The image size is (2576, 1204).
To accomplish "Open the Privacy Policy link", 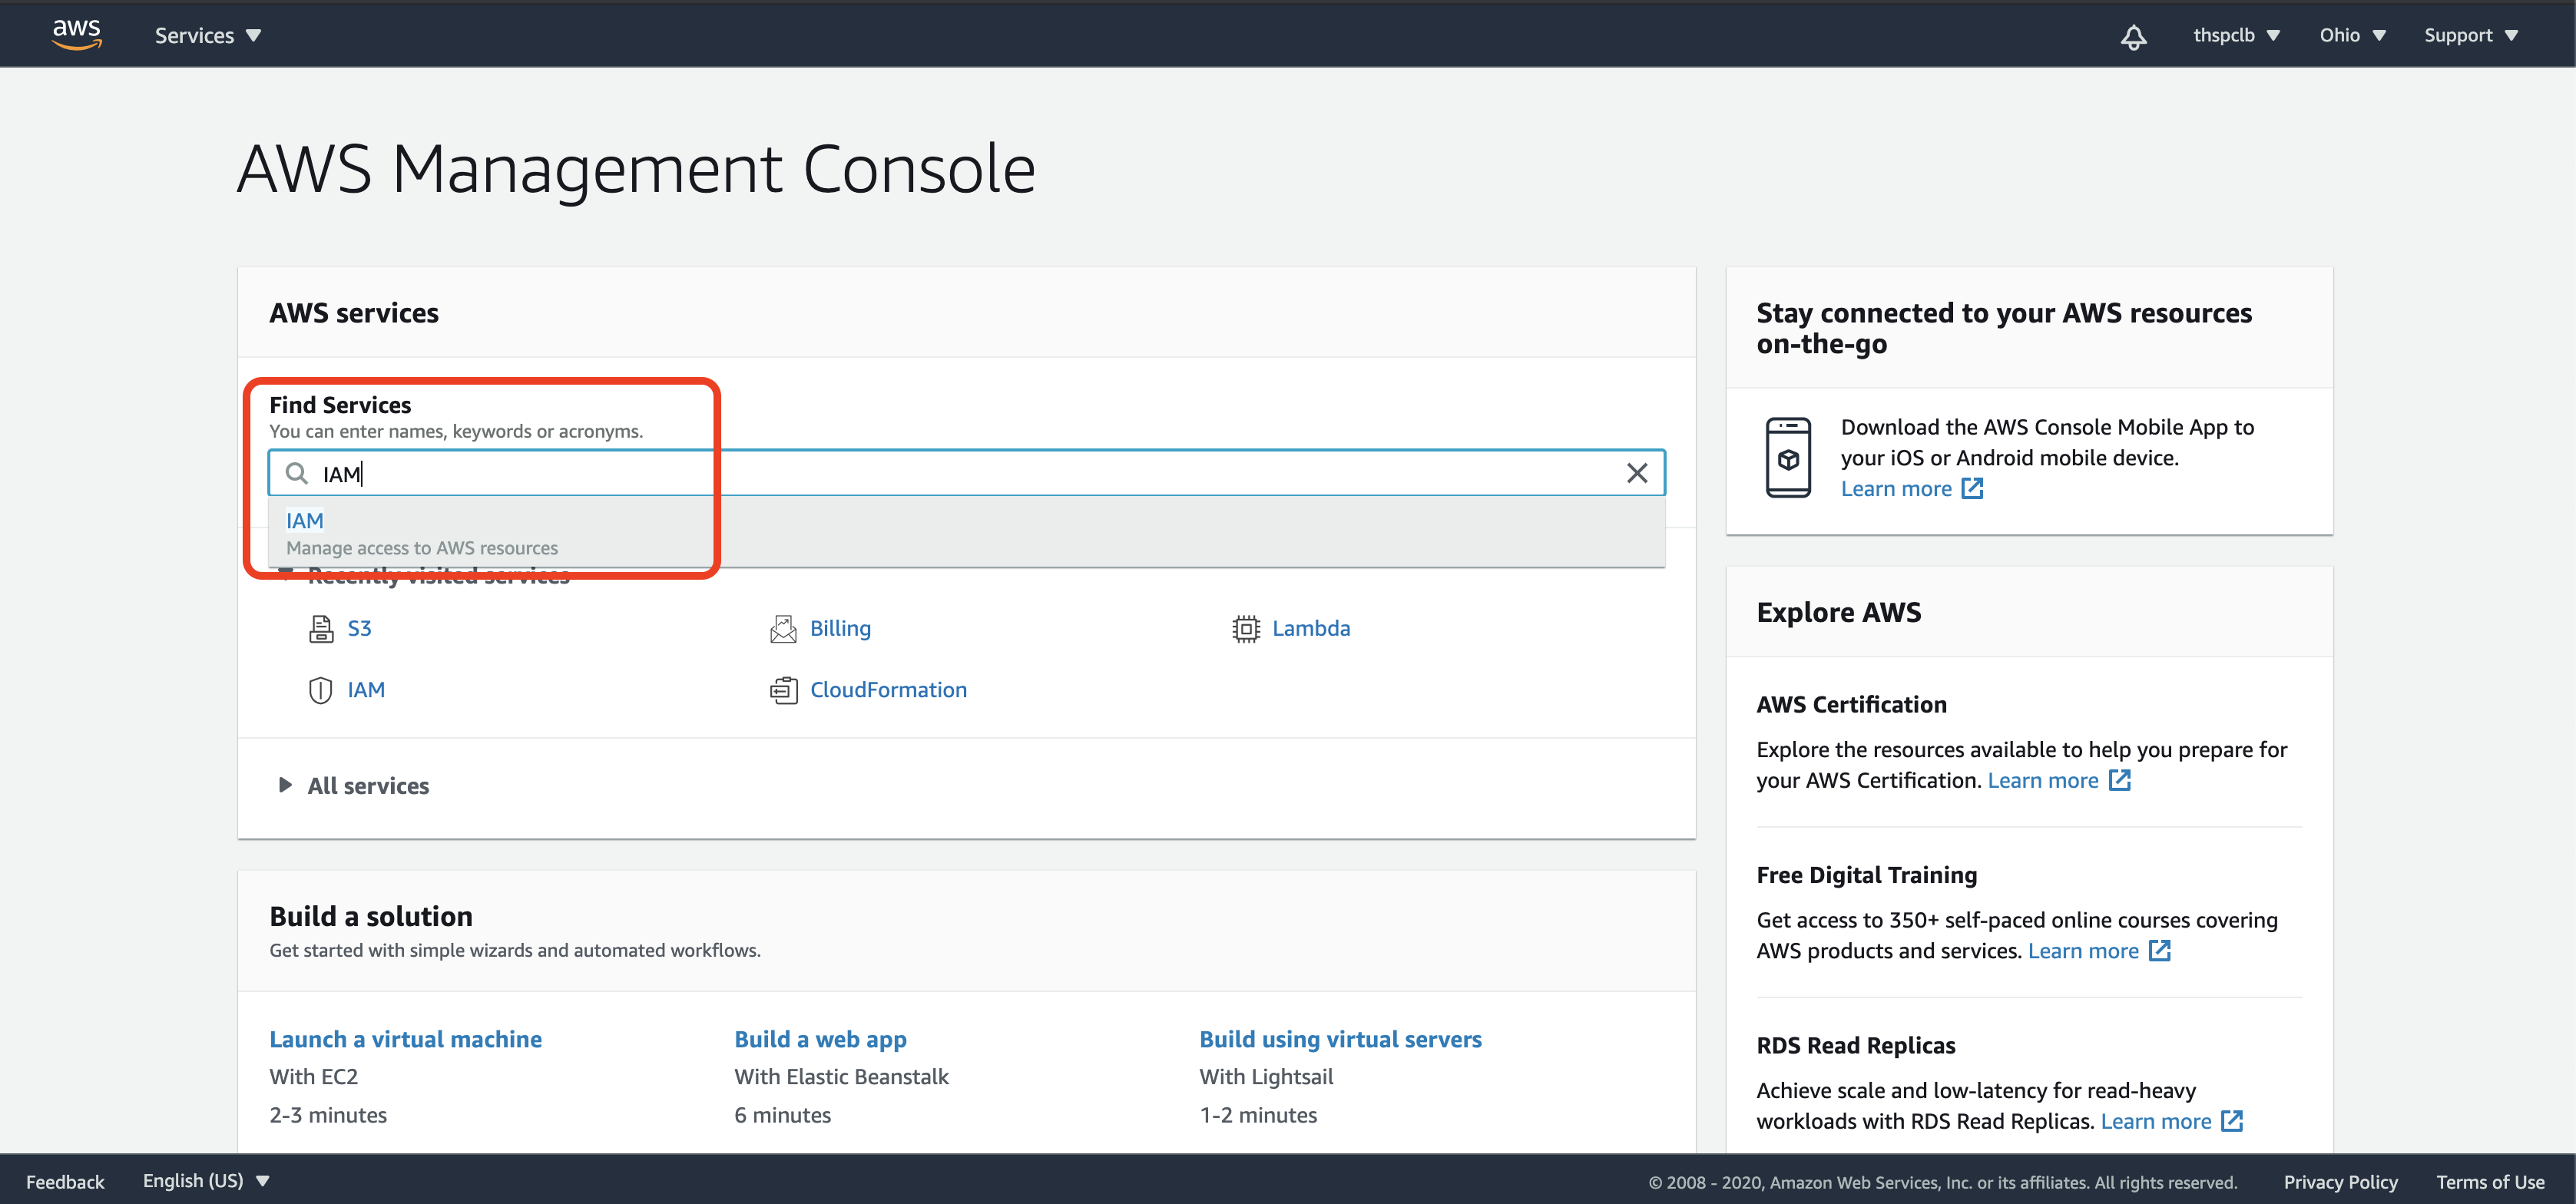I will tap(2340, 1182).
